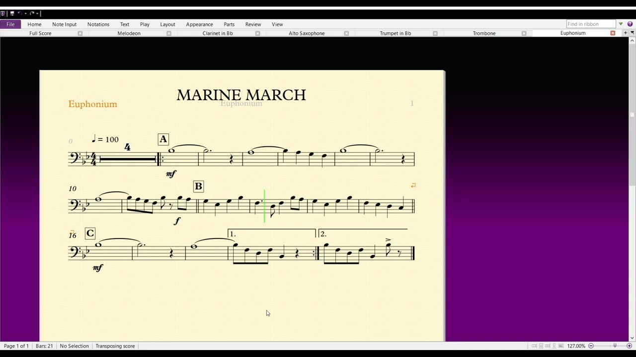Close the Euphonium tab
Viewport: 636px width, 357px height.
point(613,33)
